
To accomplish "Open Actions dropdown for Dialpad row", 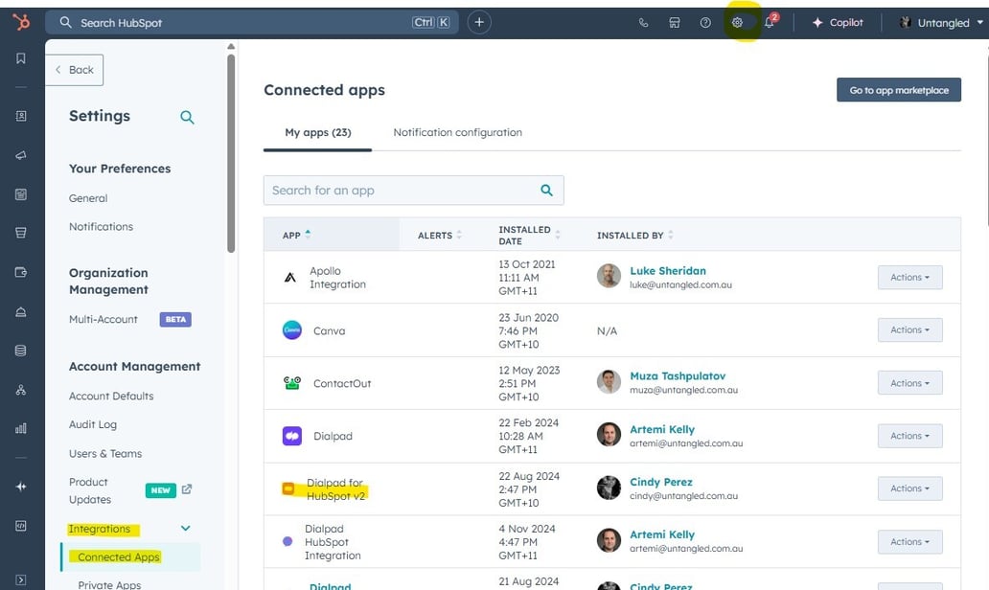I will (x=910, y=436).
